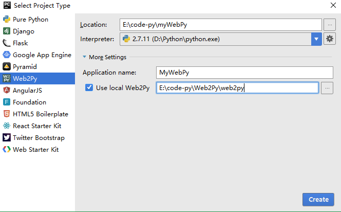
Task: Click the AngularJS shield icon
Action: (x=7, y=90)
